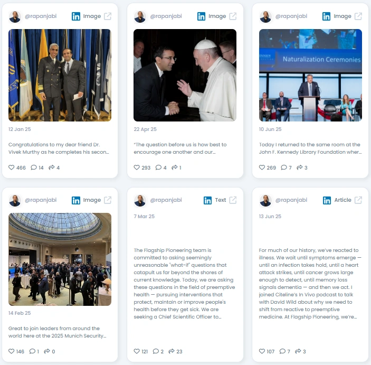Open external link icon on the Naturalization Ceremonies post
Screen dimensions: 371x365
[x=358, y=16]
